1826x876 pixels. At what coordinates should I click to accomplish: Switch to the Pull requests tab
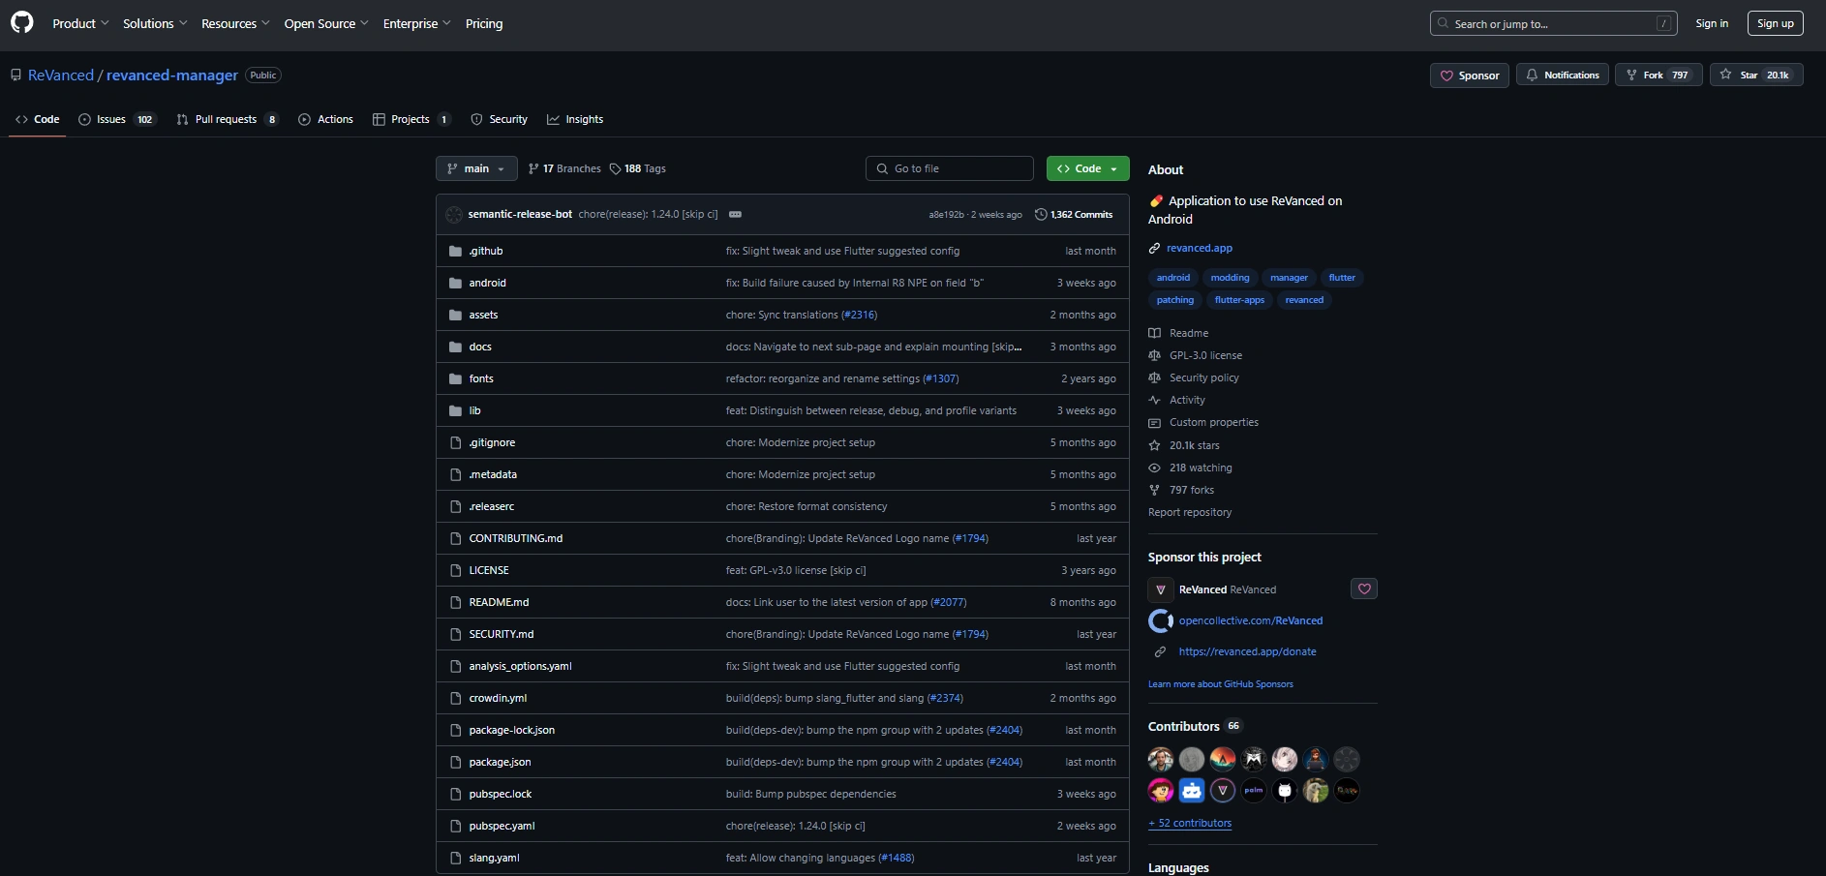tap(228, 119)
